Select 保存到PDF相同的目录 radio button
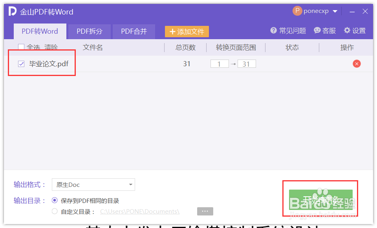Viewport: 377px width, 228px height. click(x=55, y=200)
